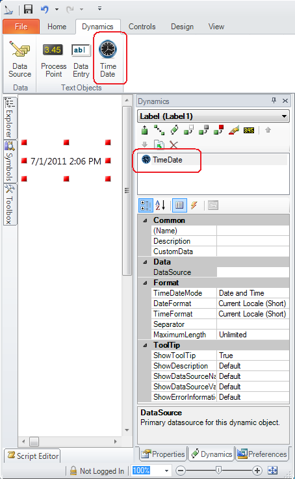Add a Rotation dynamic icon
The width and height of the screenshot is (295, 479).
[x=174, y=130]
